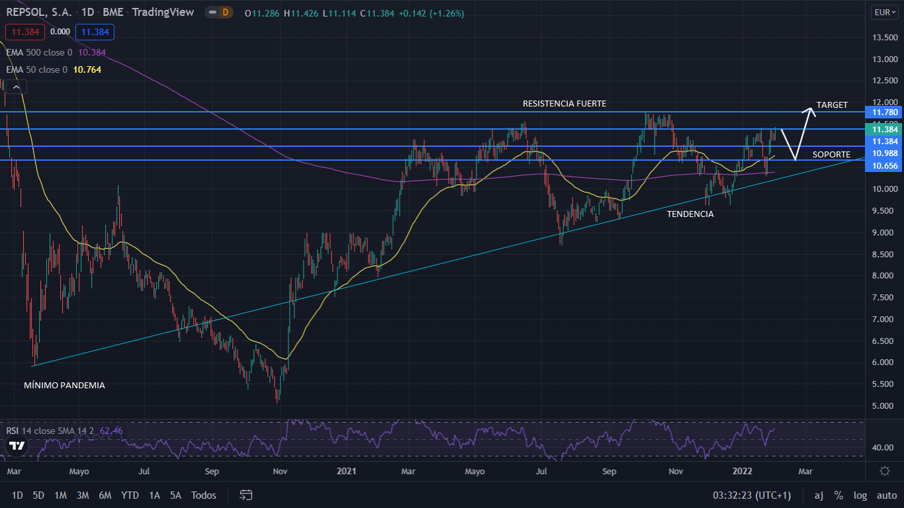This screenshot has height=508, width=904.
Task: Click the red 11.384 sell price box
Action: [x=24, y=32]
